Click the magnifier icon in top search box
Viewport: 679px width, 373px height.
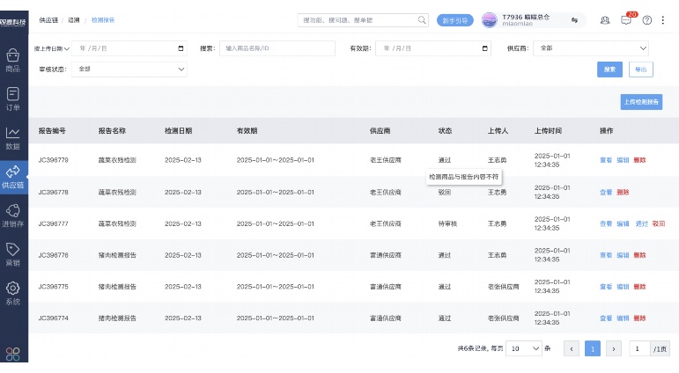point(422,20)
